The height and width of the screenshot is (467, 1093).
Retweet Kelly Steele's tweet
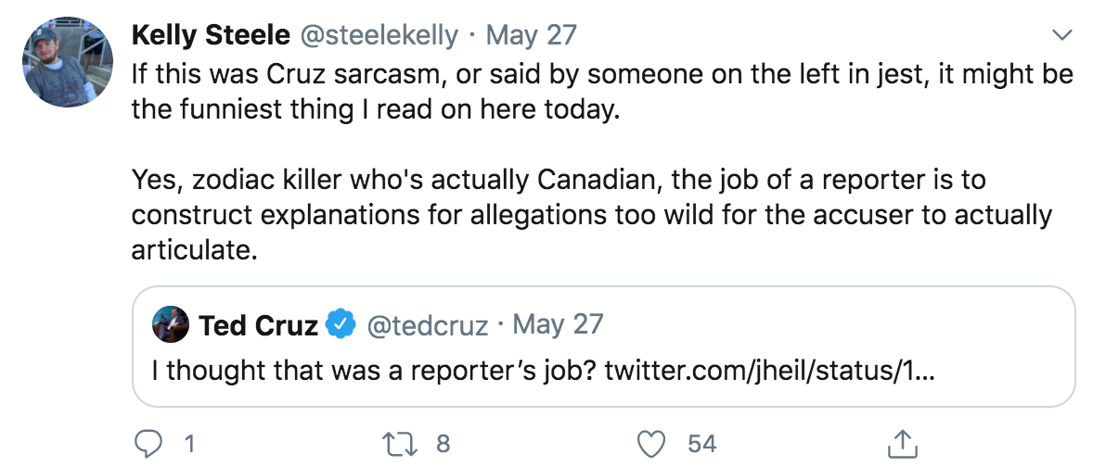(402, 444)
